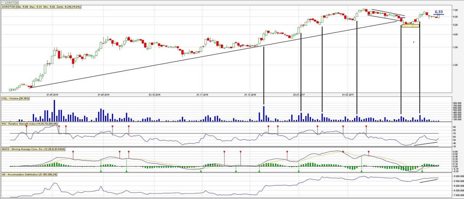Click the AGROTON legend tab at top-left
The height and width of the screenshot is (199, 464).
pos(10,2)
